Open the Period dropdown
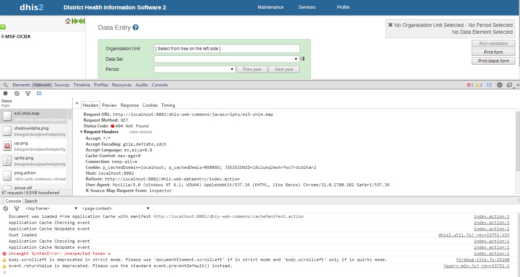 195,69
